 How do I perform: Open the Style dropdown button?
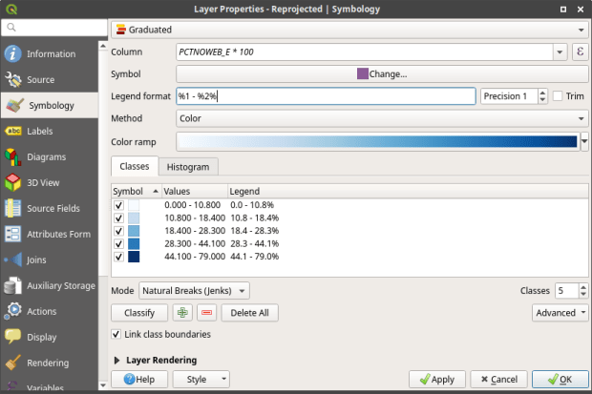coord(201,379)
